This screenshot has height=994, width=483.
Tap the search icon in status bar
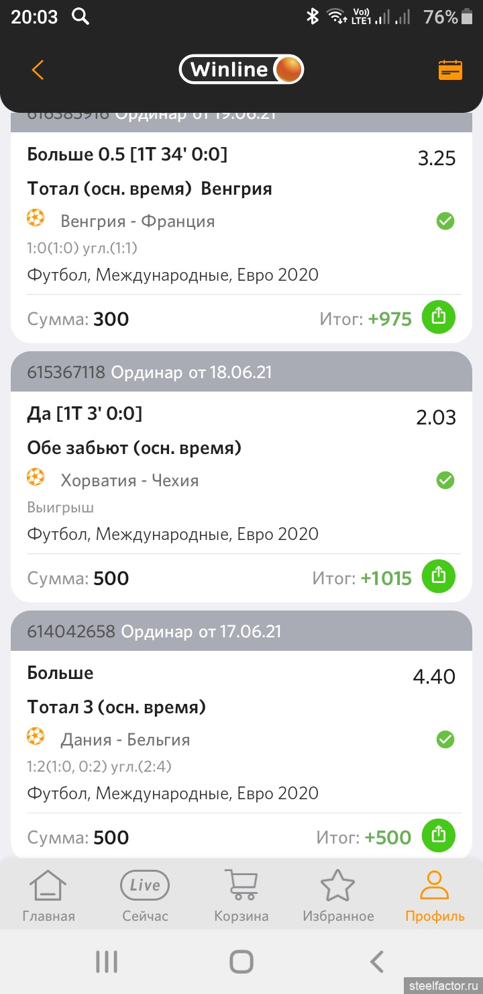(80, 17)
